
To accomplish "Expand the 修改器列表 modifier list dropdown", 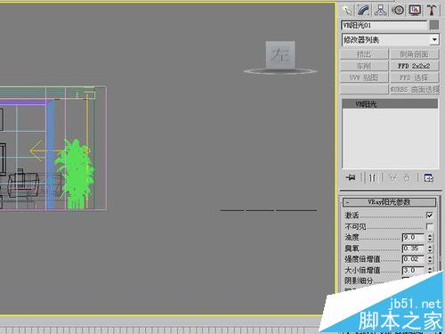I will [x=434, y=39].
